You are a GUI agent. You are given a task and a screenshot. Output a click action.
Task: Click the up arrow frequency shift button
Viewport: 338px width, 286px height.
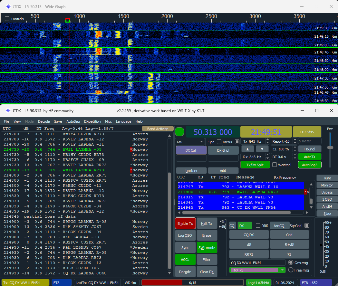[247, 149]
